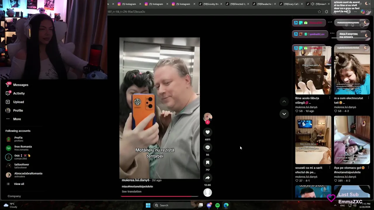Open options for 'm a cum electrocutat' video

(x=368, y=98)
